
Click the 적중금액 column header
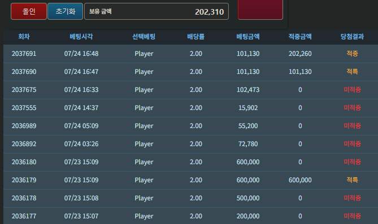pyautogui.click(x=300, y=37)
